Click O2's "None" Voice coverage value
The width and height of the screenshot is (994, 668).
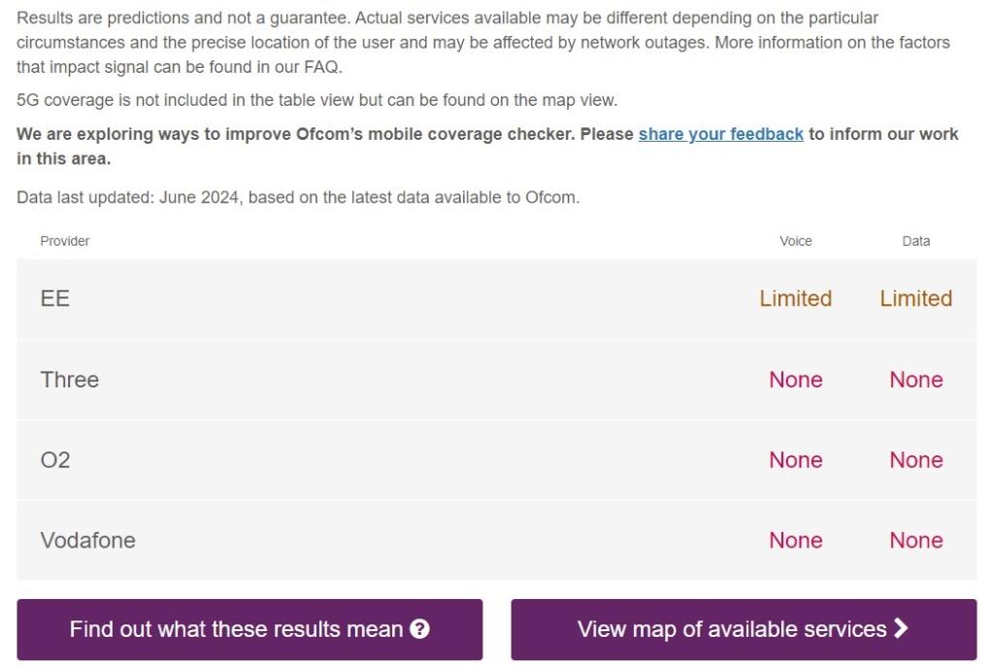coord(795,460)
